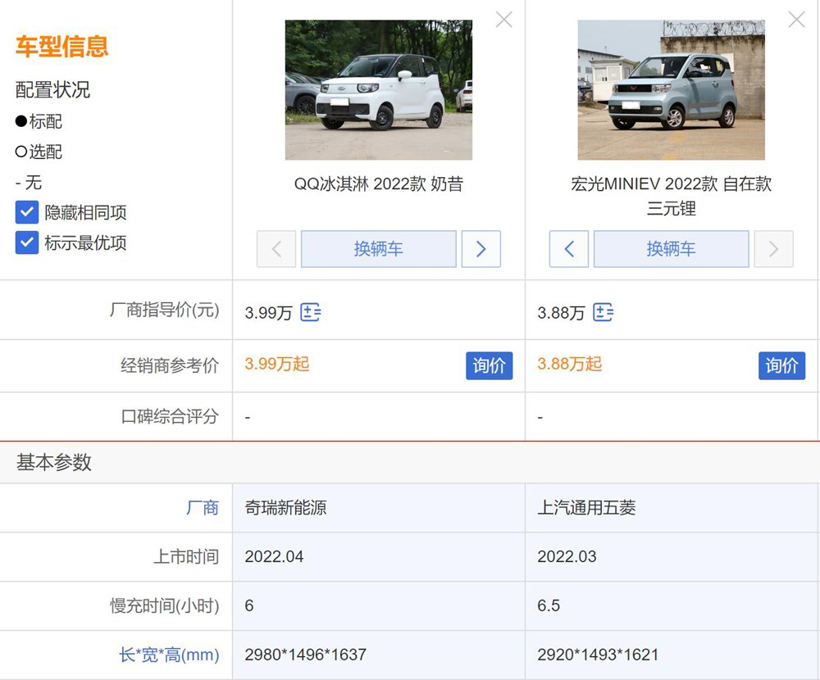Click the loan calculator icon beside 3.99万
The image size is (820, 680).
pyautogui.click(x=310, y=312)
